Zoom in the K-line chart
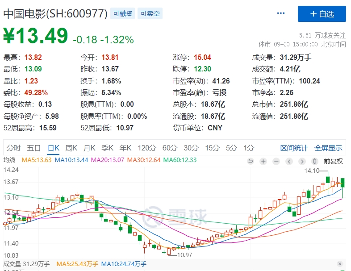The image size is (351, 271). [263, 161]
